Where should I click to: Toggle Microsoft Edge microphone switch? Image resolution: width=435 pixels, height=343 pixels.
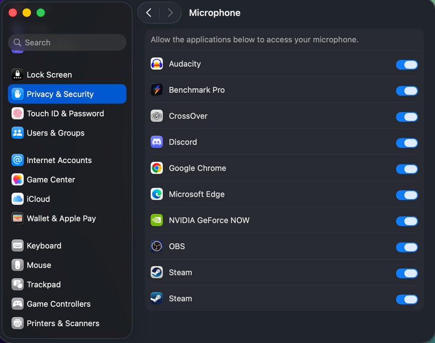[406, 195]
